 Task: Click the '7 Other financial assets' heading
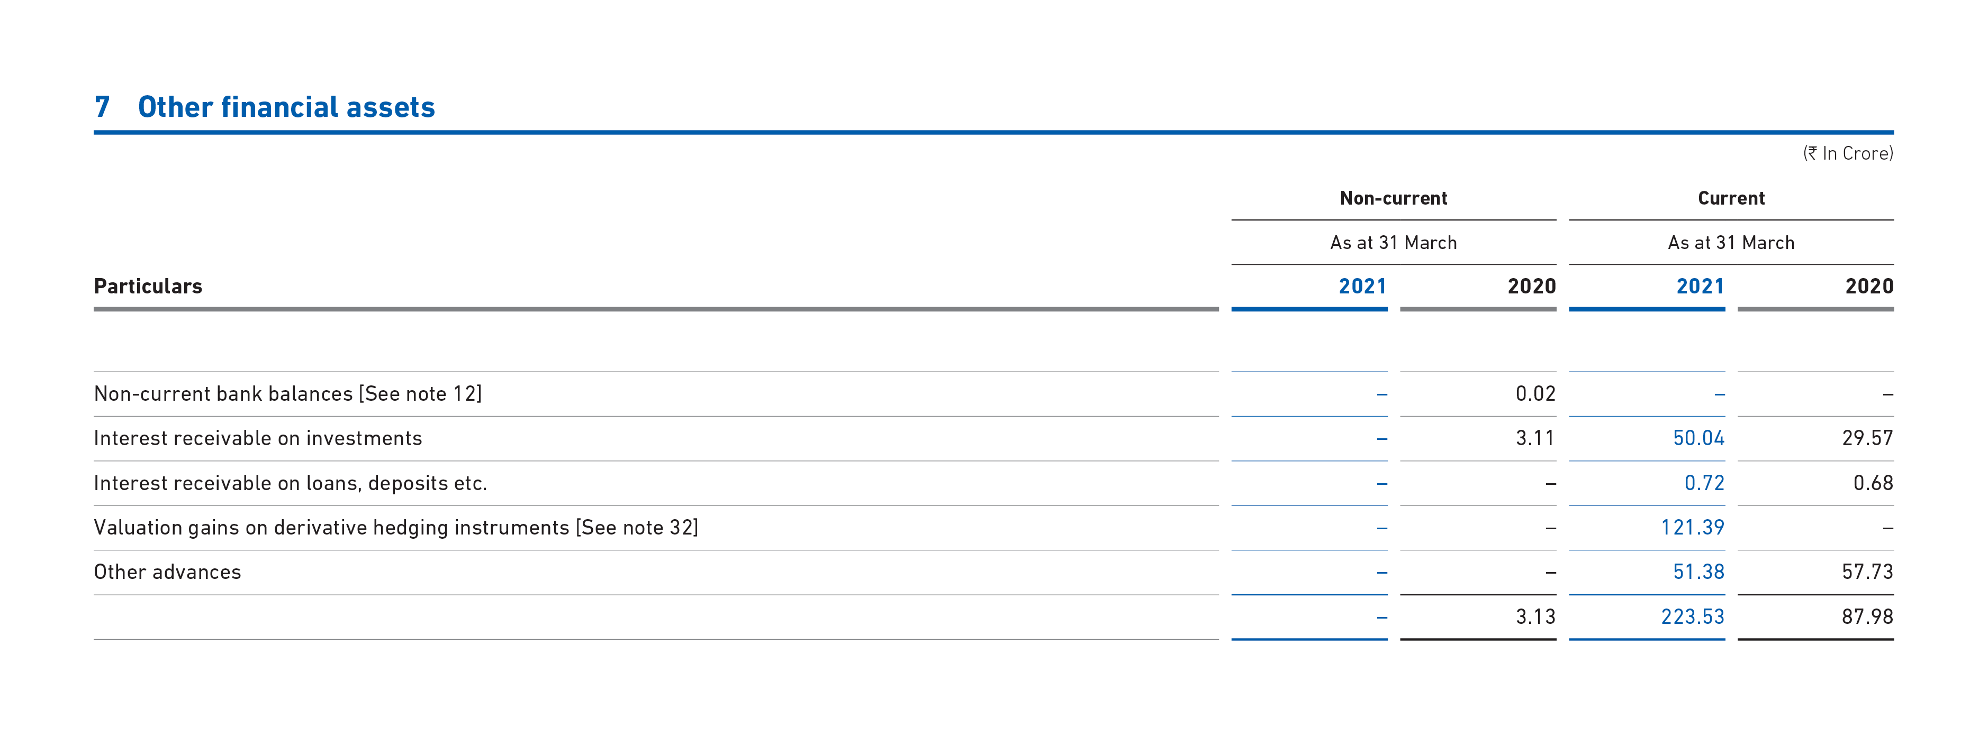[265, 107]
